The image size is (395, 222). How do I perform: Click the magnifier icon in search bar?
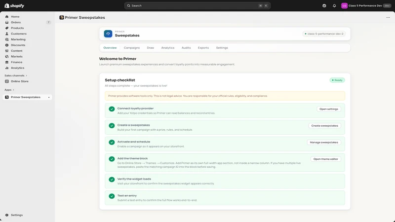coord(129,5)
